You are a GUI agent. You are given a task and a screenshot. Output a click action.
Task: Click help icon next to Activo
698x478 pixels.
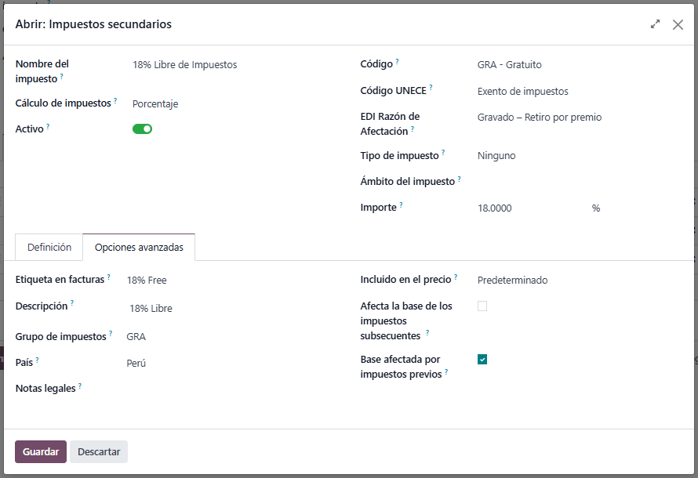point(48,126)
